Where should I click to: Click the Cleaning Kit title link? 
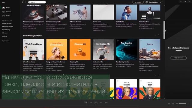click(74, 62)
